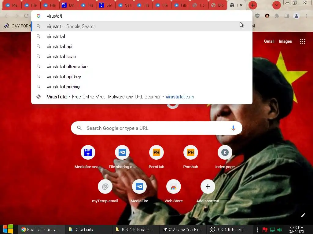313x234 pixels.
Task: Open the [CS_1.6] Hacker folder taskbar button
Action: tap(136, 230)
